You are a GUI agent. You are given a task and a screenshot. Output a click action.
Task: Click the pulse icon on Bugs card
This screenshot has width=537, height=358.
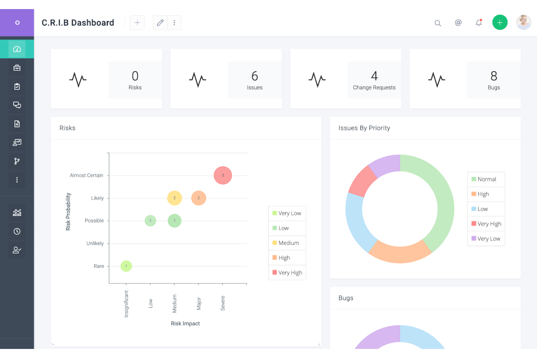click(436, 79)
